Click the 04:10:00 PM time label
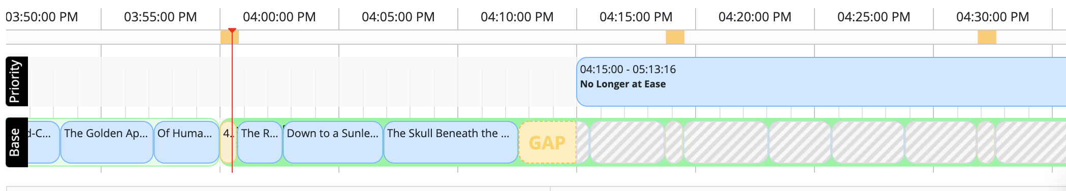This screenshot has height=191, width=1066. point(517,17)
